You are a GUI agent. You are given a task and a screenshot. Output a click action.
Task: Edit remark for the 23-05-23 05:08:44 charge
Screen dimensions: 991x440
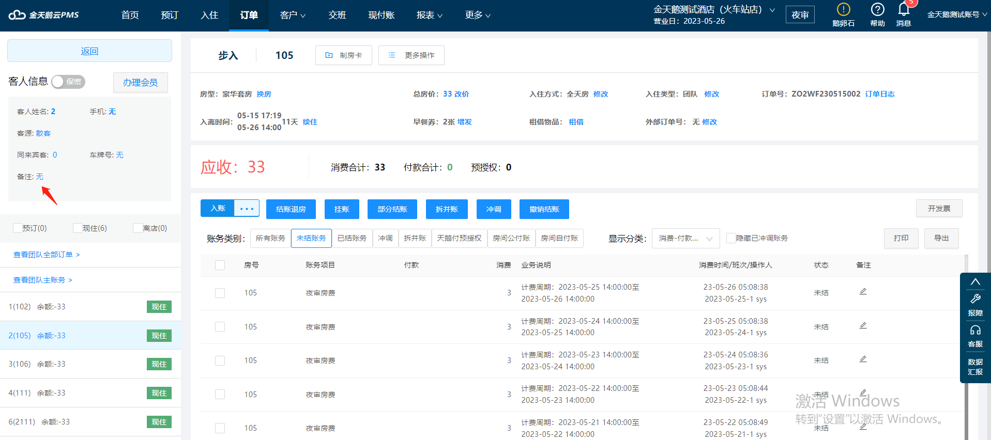tap(863, 392)
